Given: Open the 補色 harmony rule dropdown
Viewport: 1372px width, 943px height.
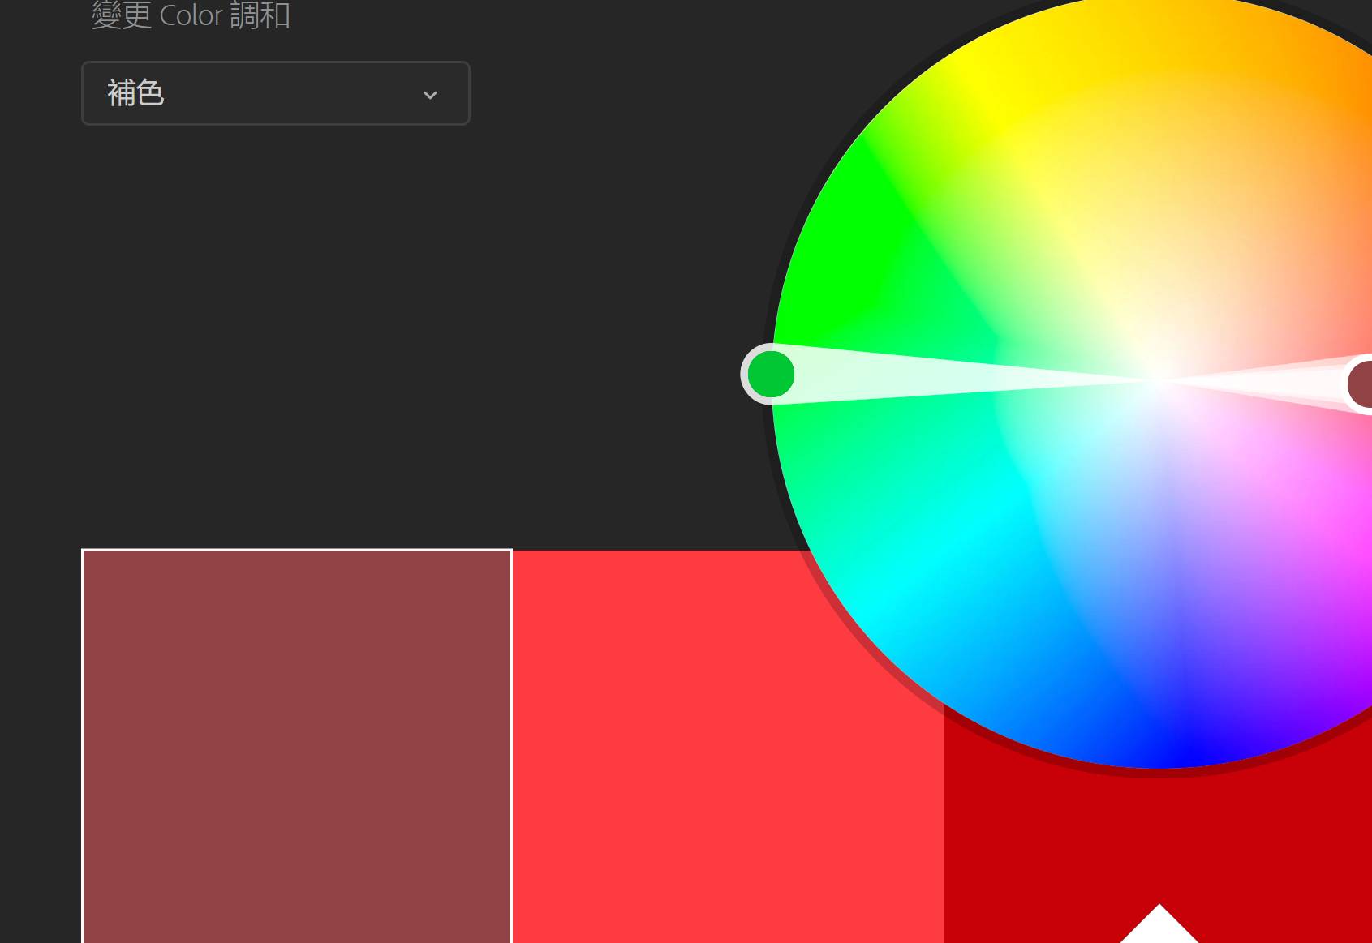Looking at the screenshot, I should (x=275, y=93).
